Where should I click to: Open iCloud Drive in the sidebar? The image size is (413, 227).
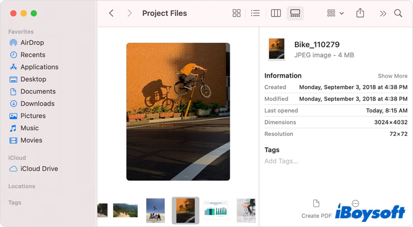(x=39, y=169)
